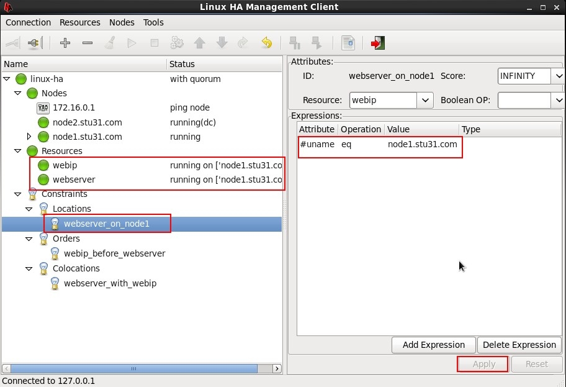Open the Resources menu
The width and height of the screenshot is (566, 387).
pos(80,22)
